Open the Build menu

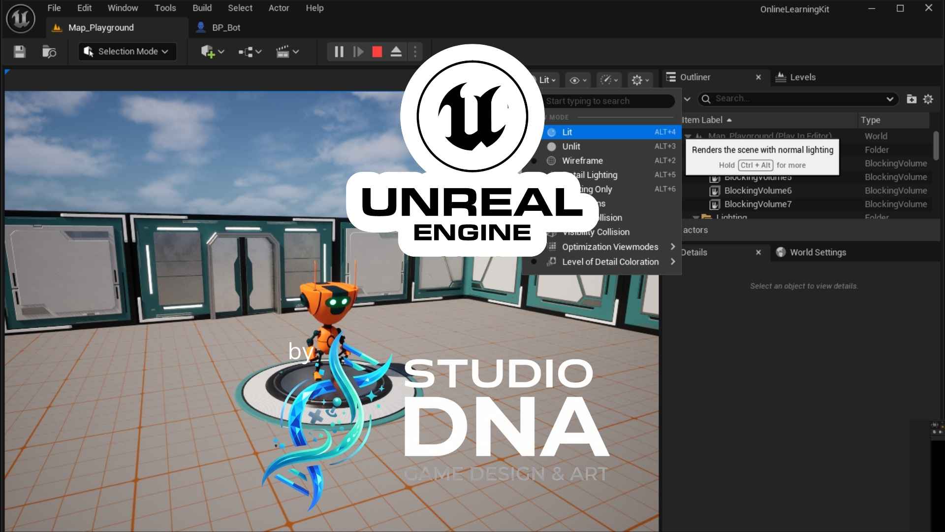point(202,8)
